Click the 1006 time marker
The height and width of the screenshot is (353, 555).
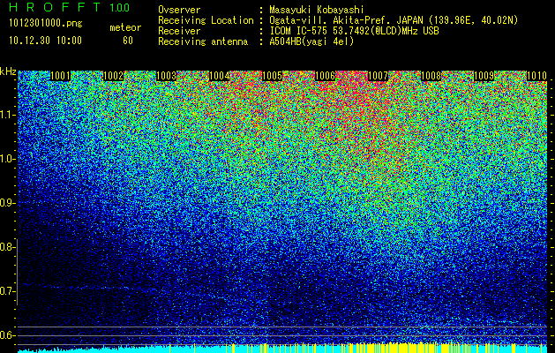[x=326, y=76]
